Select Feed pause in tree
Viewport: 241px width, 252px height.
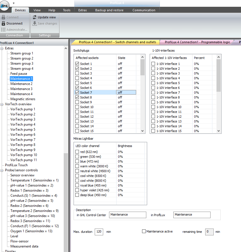pos(19,74)
